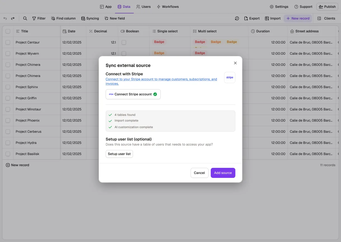Switch to the Workflows tab
341x242 pixels.
(x=168, y=7)
